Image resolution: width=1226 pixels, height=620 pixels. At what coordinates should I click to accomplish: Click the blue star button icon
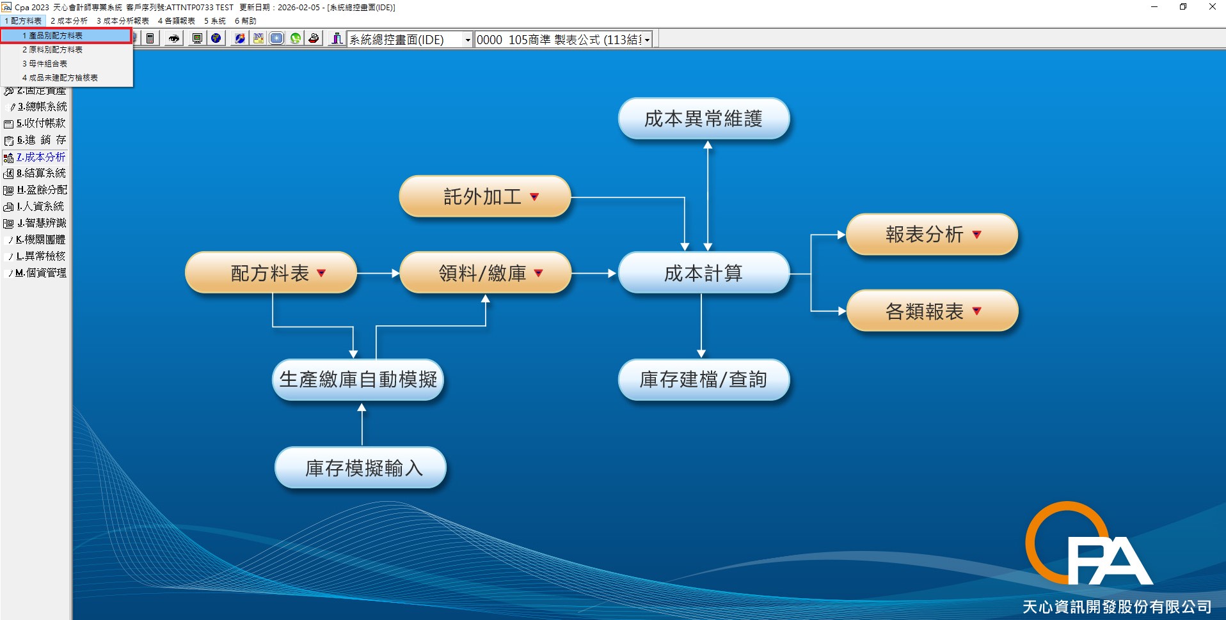pos(276,38)
